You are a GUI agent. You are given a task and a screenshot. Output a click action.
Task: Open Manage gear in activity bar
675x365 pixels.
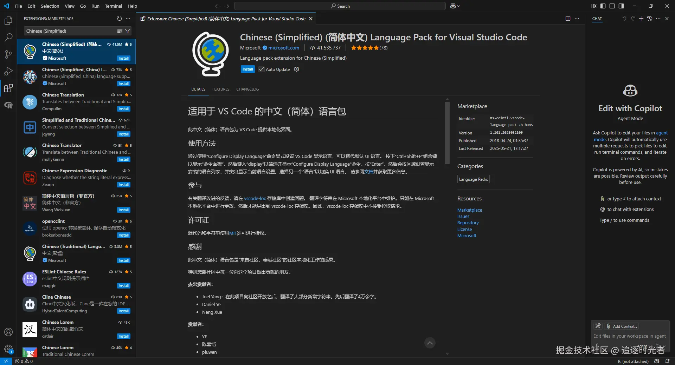(x=8, y=349)
